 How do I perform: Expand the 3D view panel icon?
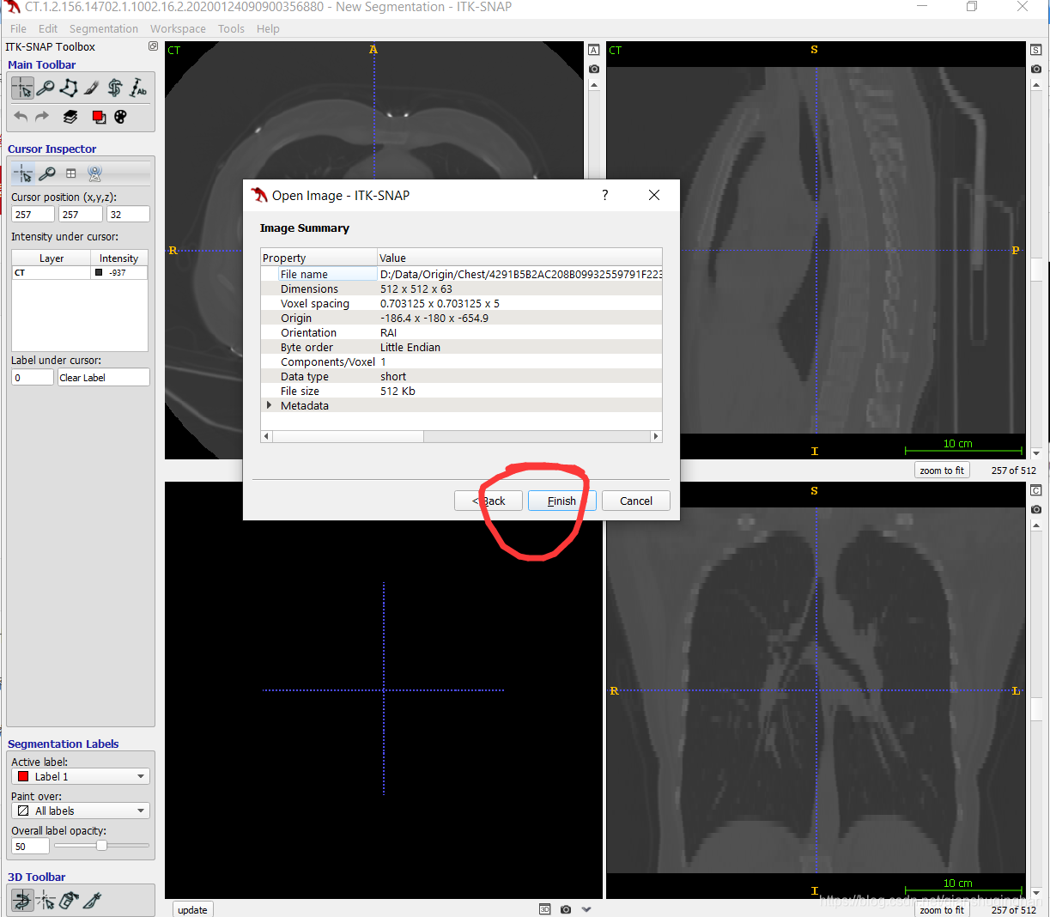(544, 909)
